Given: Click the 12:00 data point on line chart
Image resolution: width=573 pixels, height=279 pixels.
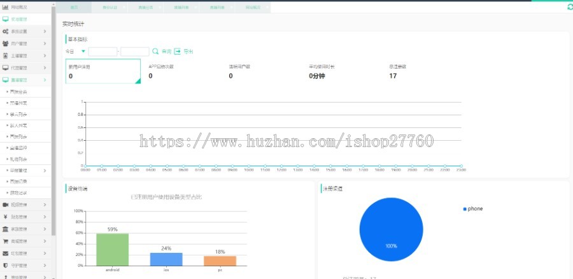Looking at the screenshot, I should point(281,166).
